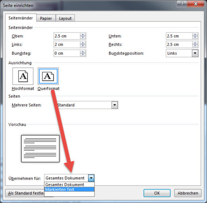
Task: Select the Hochformat portrait orientation icon
Action: [23, 76]
